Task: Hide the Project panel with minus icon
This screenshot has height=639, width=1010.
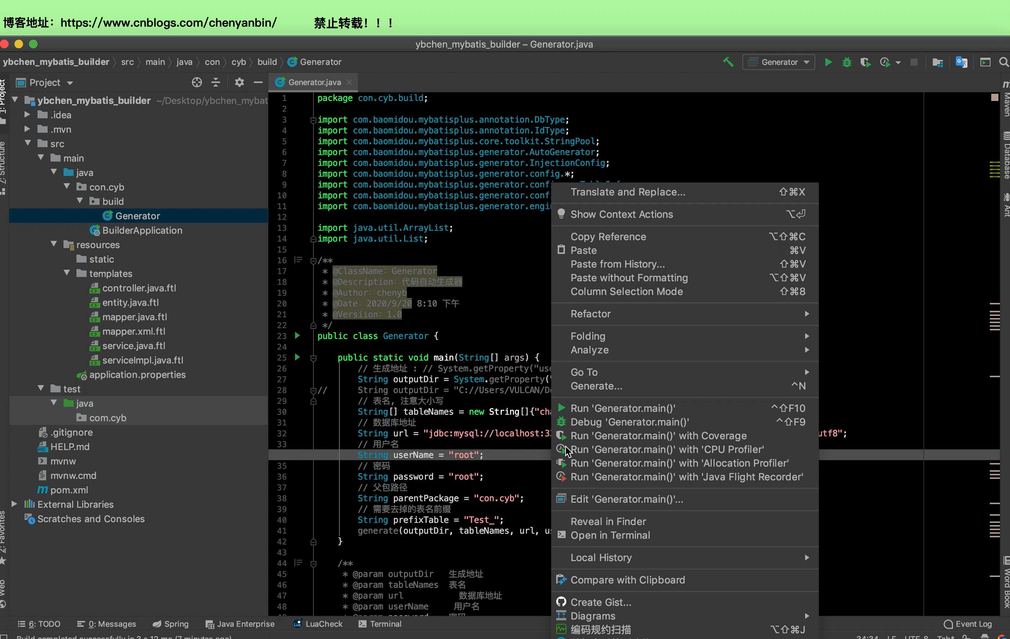Action: click(258, 82)
